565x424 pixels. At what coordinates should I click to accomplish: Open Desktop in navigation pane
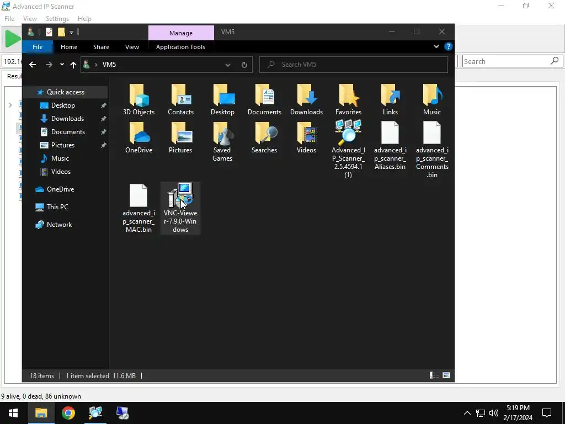63,105
